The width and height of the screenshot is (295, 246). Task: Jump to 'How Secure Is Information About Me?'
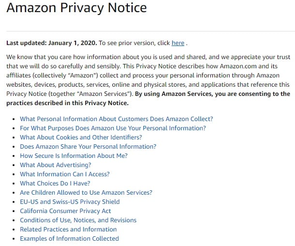click(74, 156)
